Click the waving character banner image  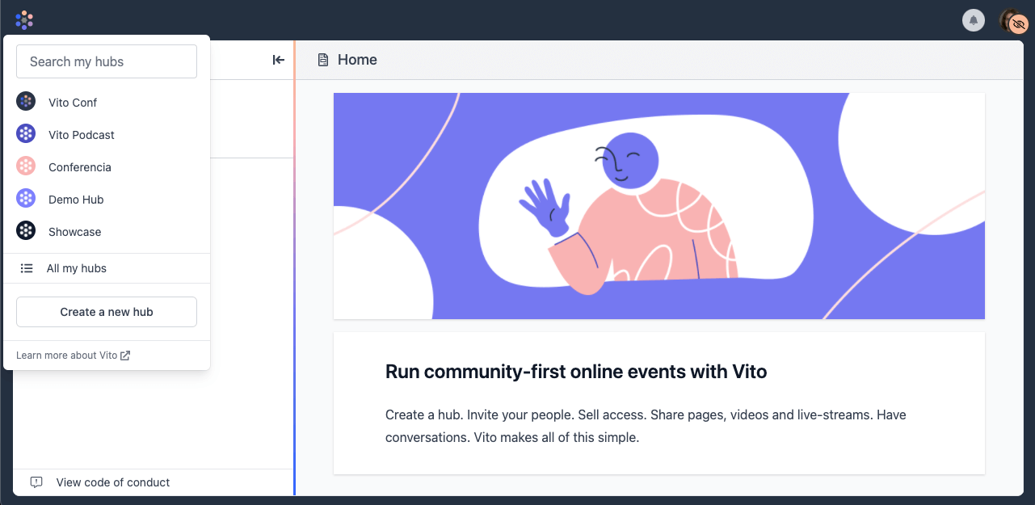658,206
